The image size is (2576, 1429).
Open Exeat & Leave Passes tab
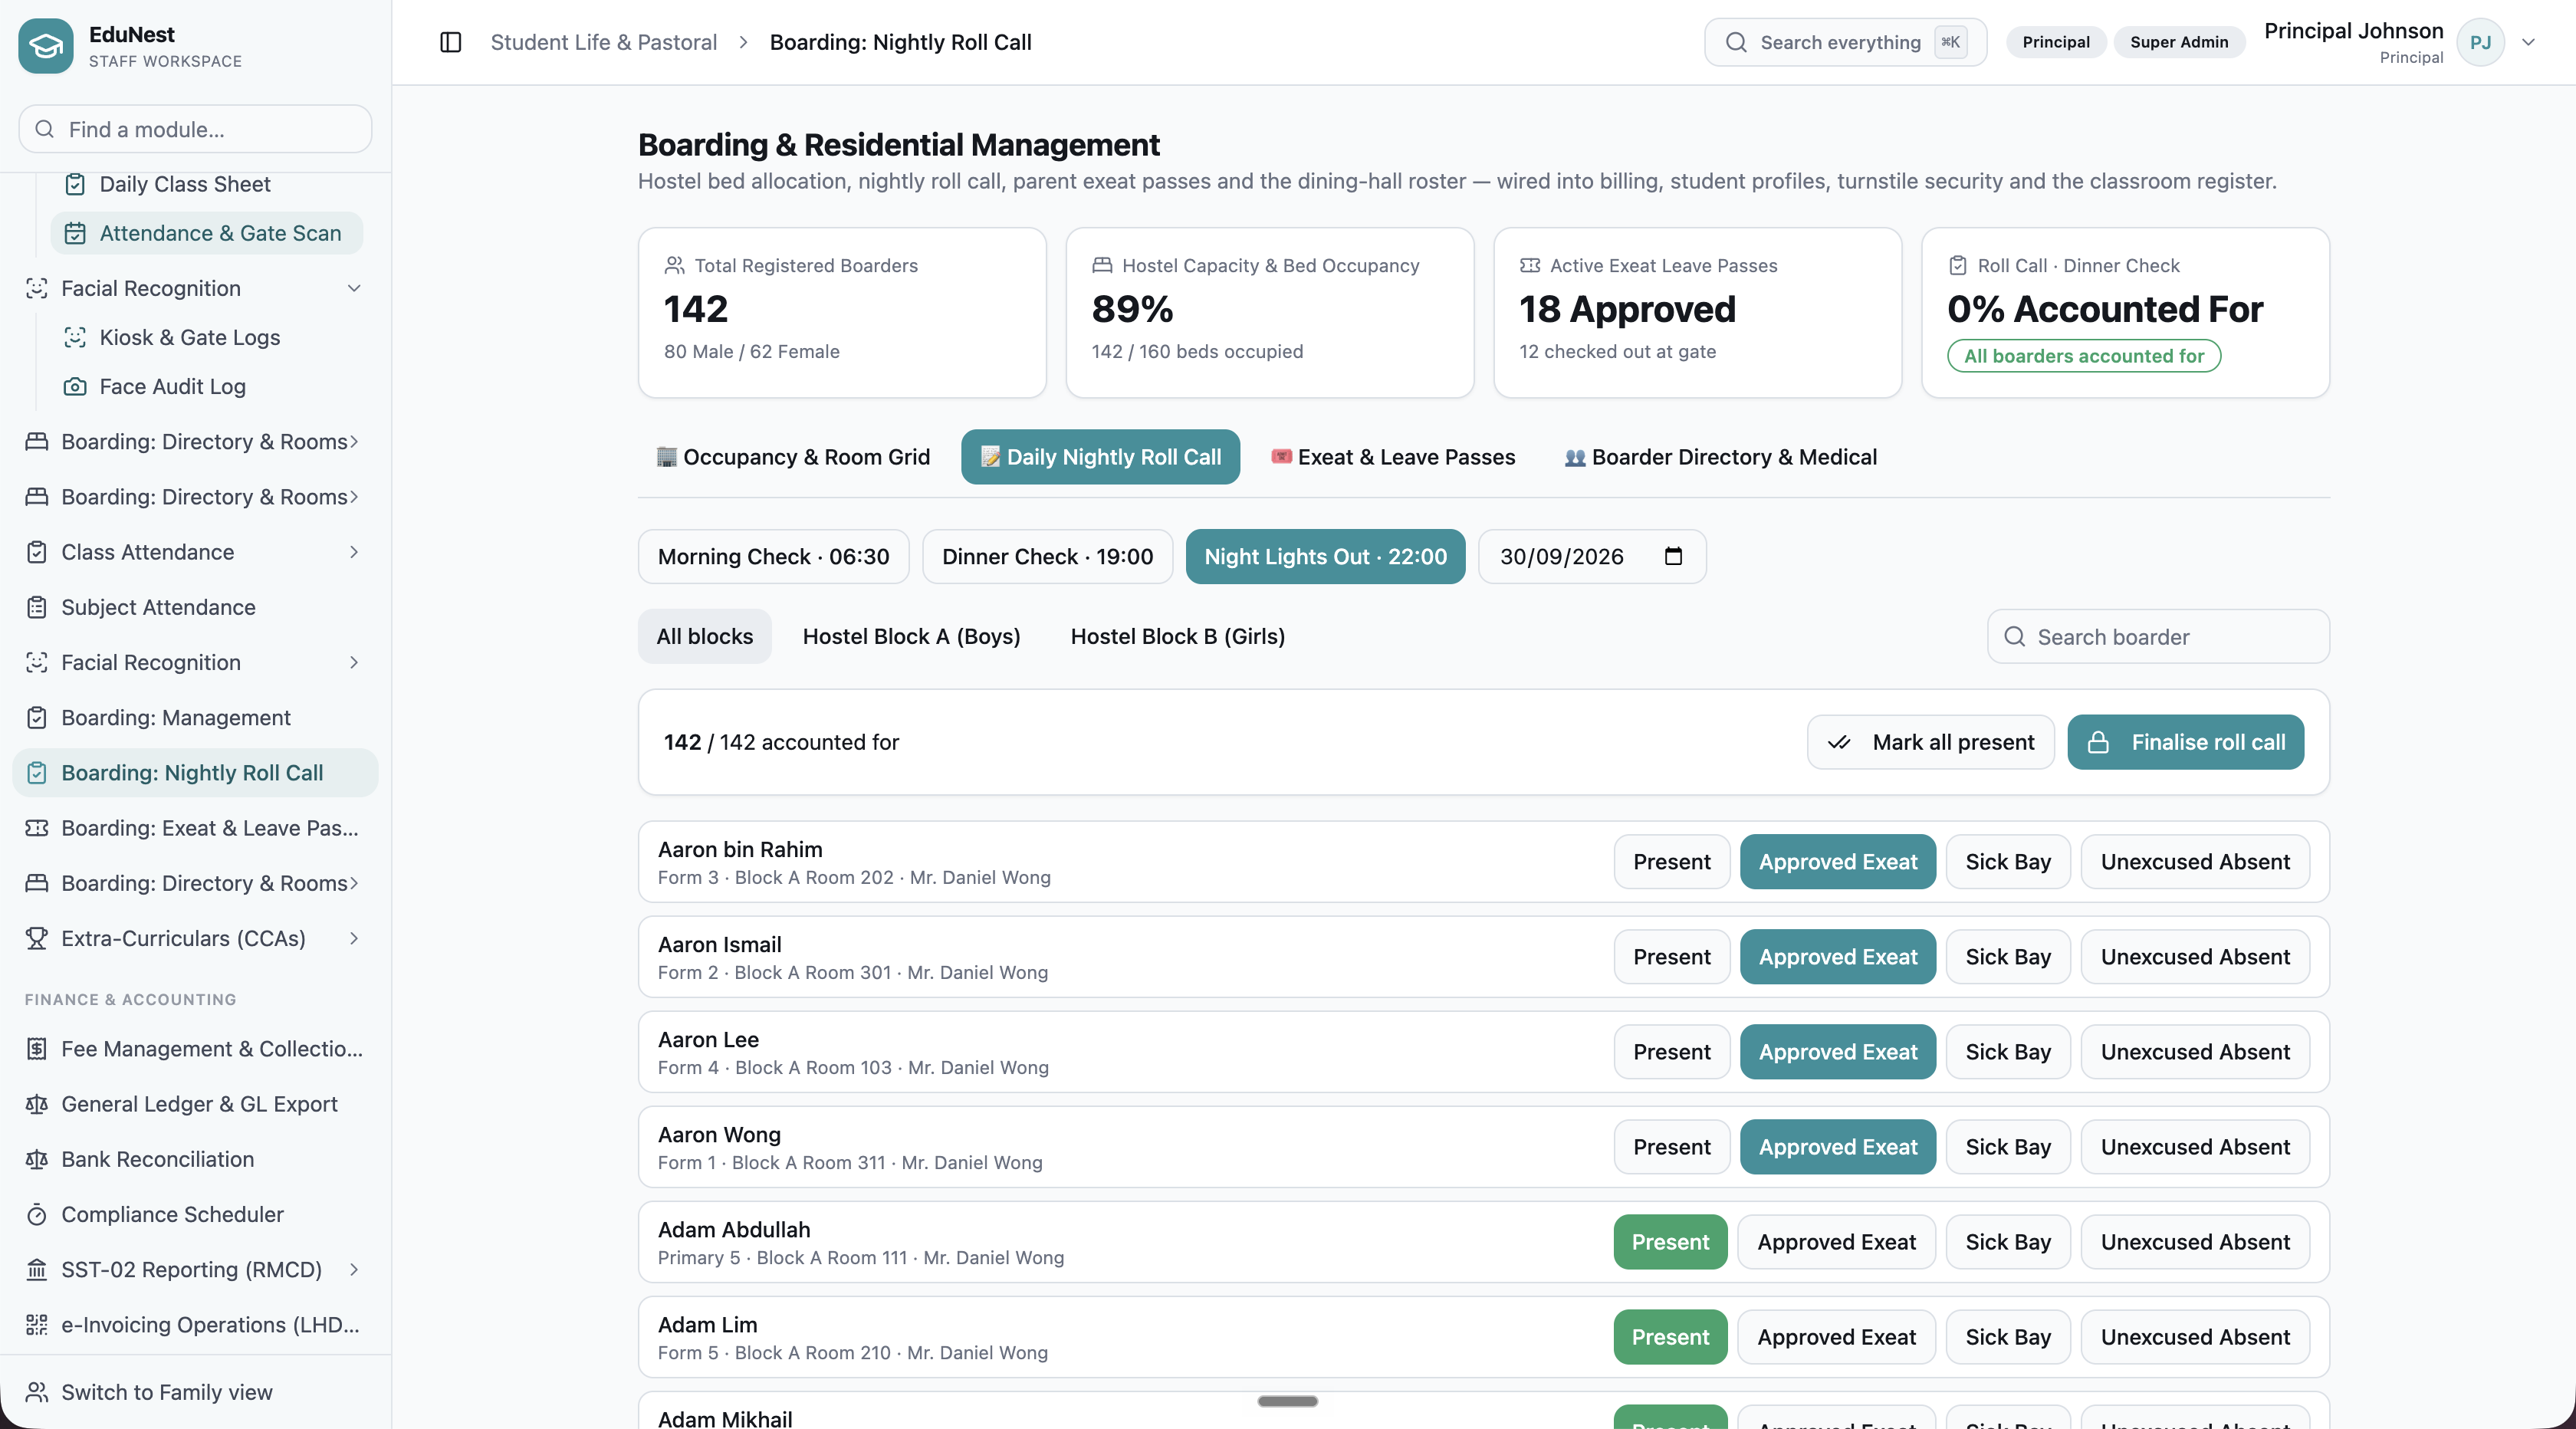coord(1393,457)
